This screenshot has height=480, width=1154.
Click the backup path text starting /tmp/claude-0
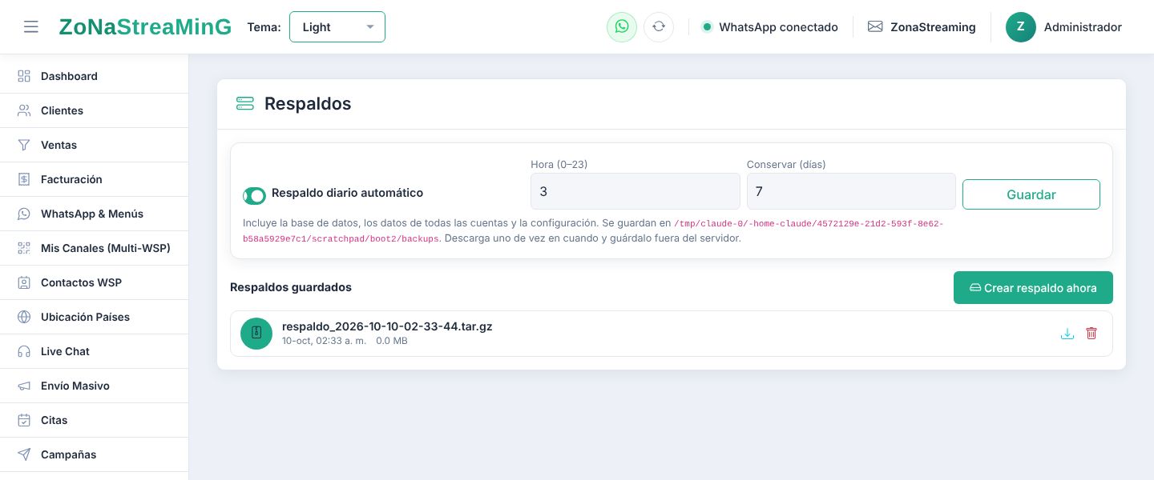(x=593, y=231)
